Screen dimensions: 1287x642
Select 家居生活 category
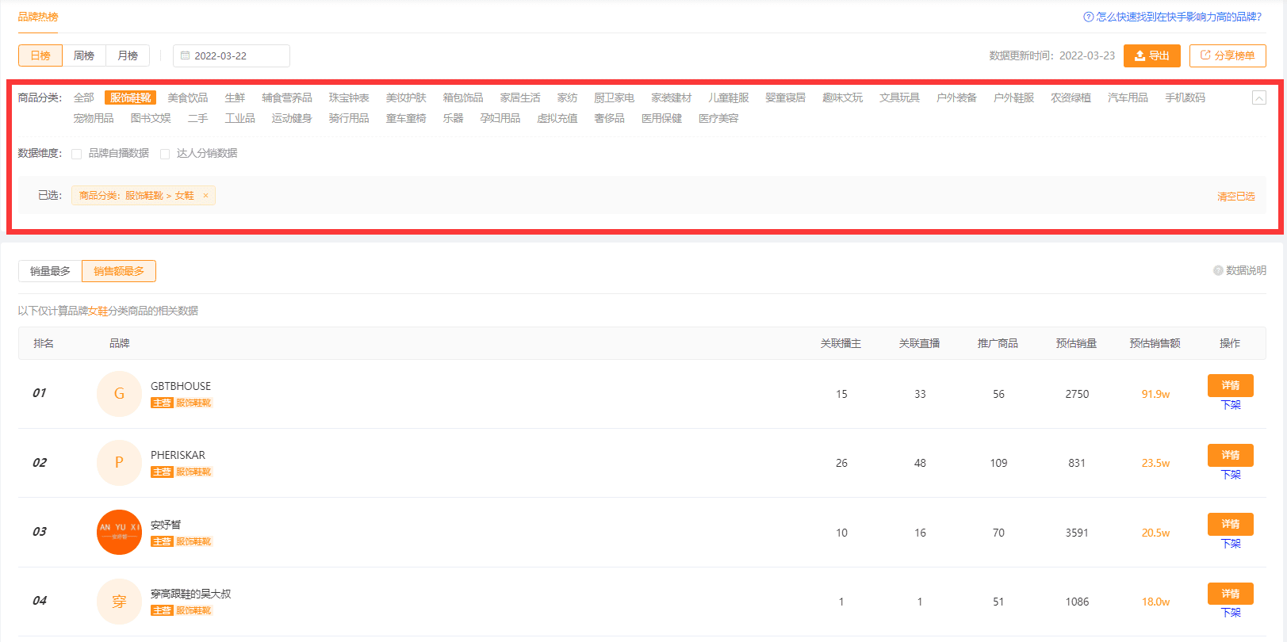coord(520,97)
